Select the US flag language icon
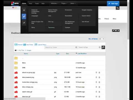This screenshot has height=100, width=133. (13, 7)
